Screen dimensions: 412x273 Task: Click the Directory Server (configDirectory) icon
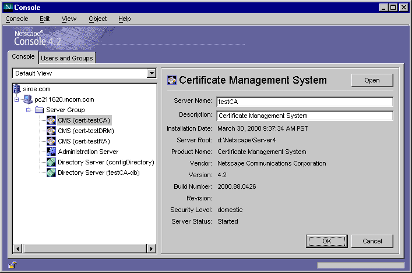(x=51, y=162)
